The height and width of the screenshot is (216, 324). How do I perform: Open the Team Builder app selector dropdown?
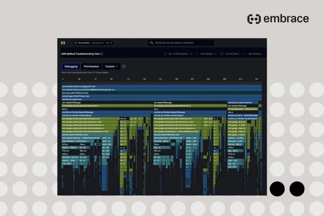[93, 43]
